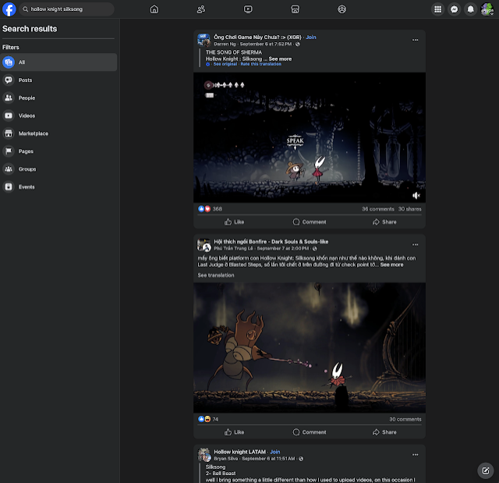Image resolution: width=499 pixels, height=483 pixels.
Task: Open the Friends icon in top bar
Action: coord(201,9)
